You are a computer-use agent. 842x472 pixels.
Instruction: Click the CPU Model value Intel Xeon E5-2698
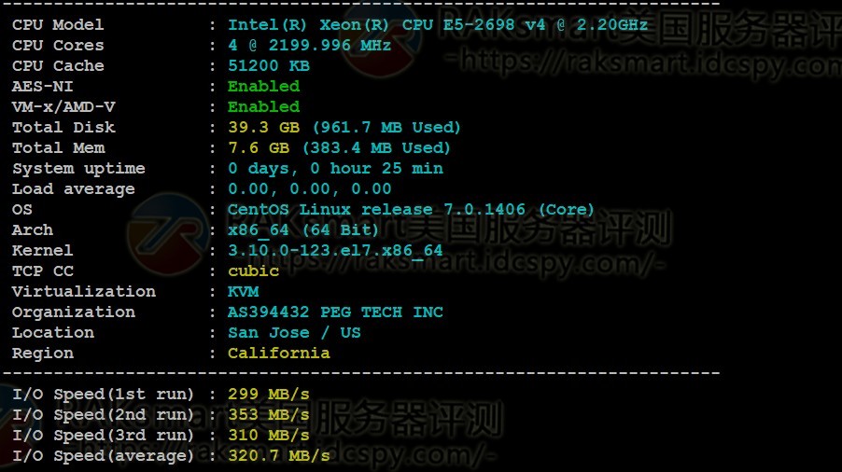click(438, 25)
